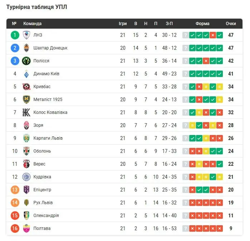Click Карпати Львів team emblem
Screen dimensions: 250x241
[x=26, y=138]
